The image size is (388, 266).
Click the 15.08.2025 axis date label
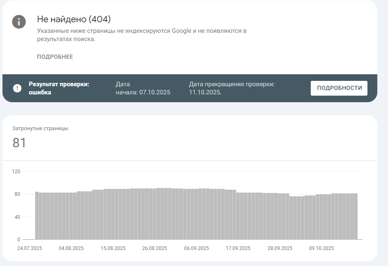click(x=113, y=248)
